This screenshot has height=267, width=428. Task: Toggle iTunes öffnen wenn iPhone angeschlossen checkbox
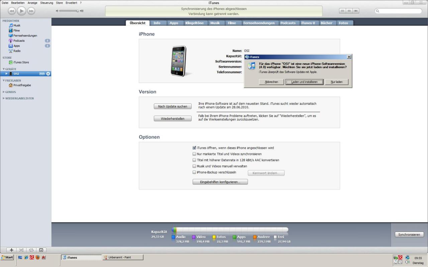coord(194,148)
